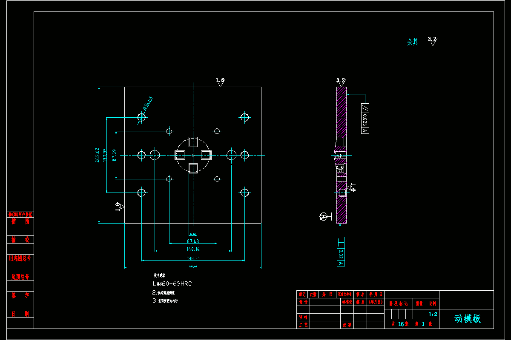Screen dimensions: 511x340
Task: Select the vertical dimension 249.62
Action: pos(97,155)
